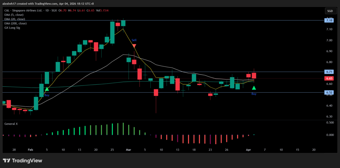Click the last red candlestick on the chart
Screen dimensions: 340x168
coord(254,76)
